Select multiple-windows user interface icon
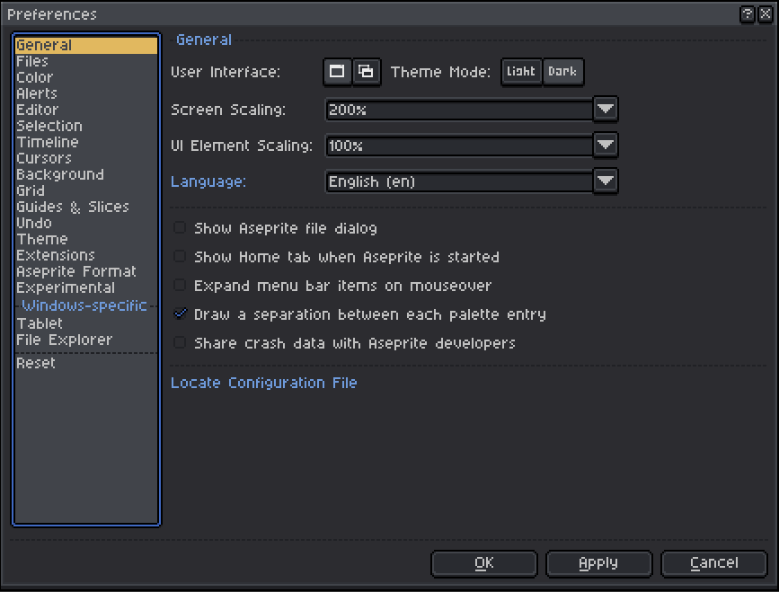Image resolution: width=779 pixels, height=592 pixels. tap(367, 72)
